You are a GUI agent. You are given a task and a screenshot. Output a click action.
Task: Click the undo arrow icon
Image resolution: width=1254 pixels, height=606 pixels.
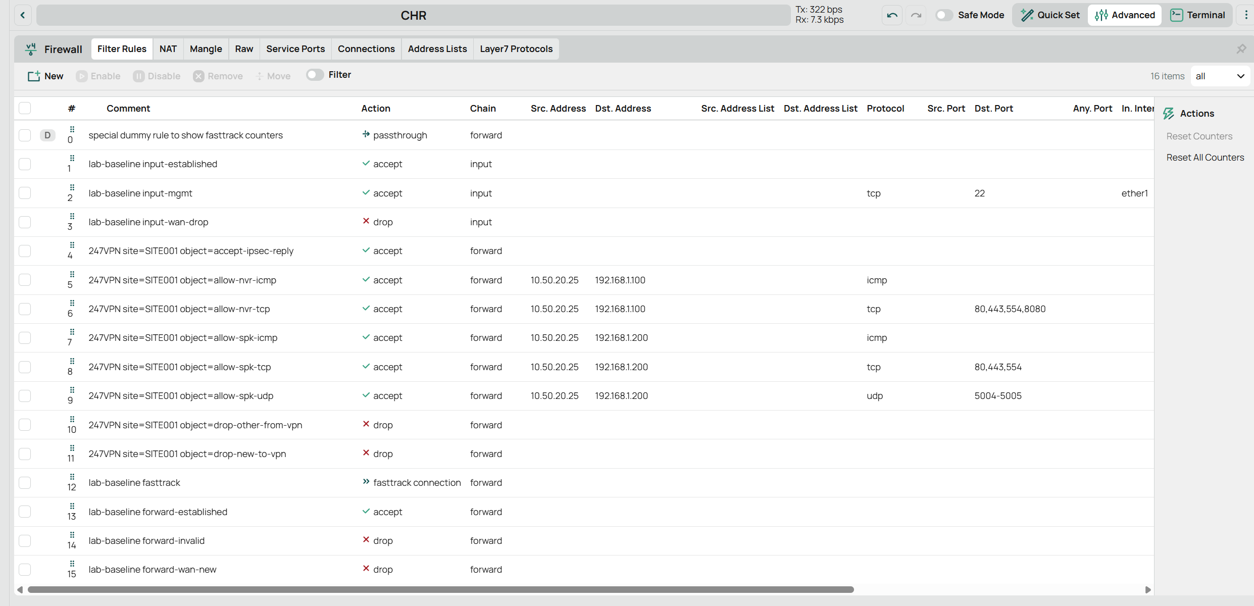point(892,15)
